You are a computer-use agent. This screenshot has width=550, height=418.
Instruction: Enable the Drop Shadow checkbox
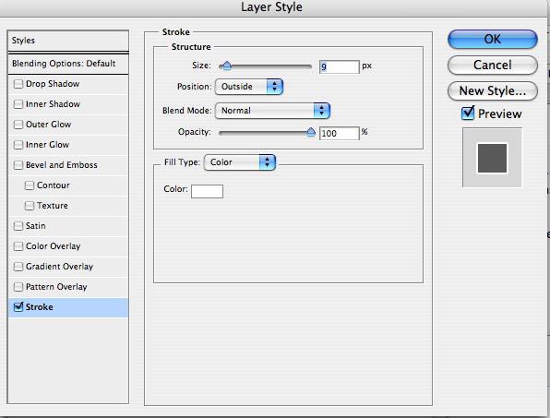click(x=18, y=84)
